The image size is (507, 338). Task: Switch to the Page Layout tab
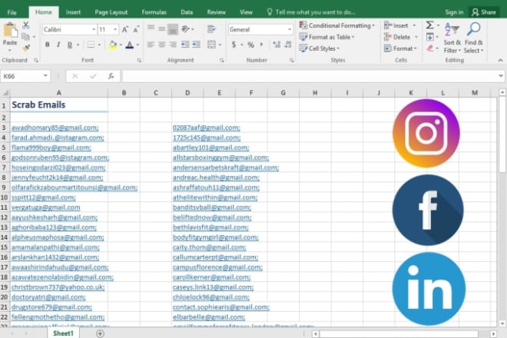(x=111, y=12)
